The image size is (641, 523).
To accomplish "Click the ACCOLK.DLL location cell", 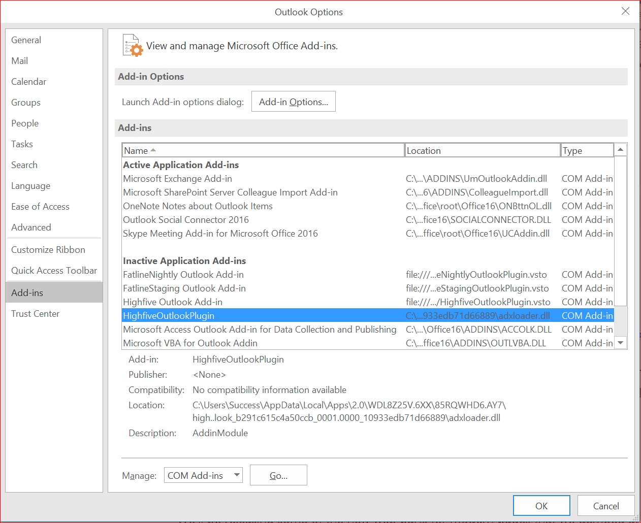I will (478, 330).
